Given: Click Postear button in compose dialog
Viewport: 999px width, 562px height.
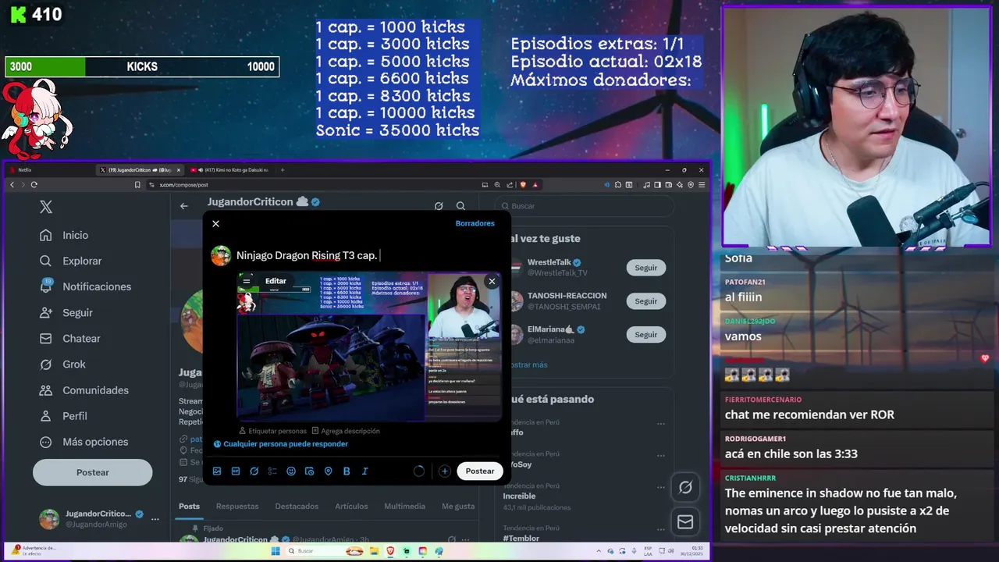Looking at the screenshot, I should pos(480,471).
